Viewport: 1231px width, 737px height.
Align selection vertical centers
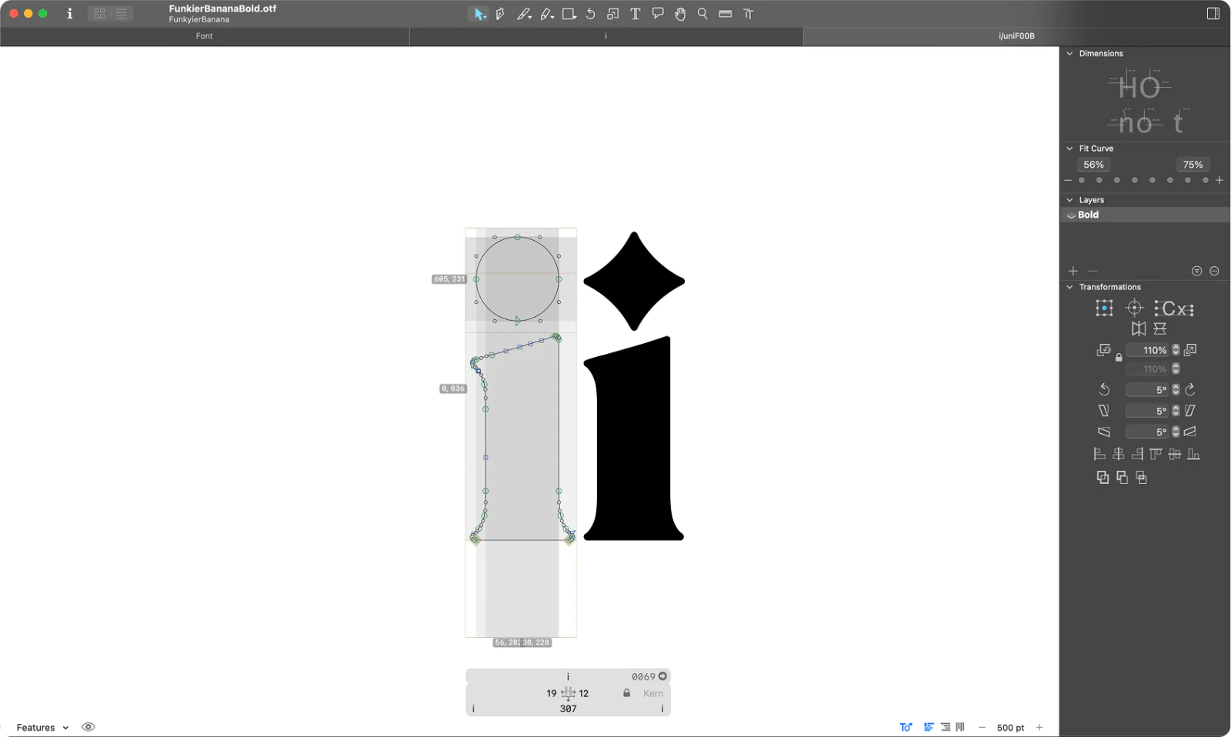1175,454
